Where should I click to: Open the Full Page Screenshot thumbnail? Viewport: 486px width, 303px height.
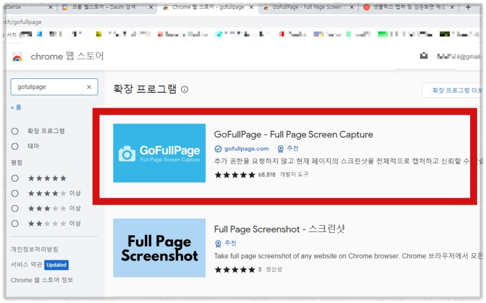159,248
